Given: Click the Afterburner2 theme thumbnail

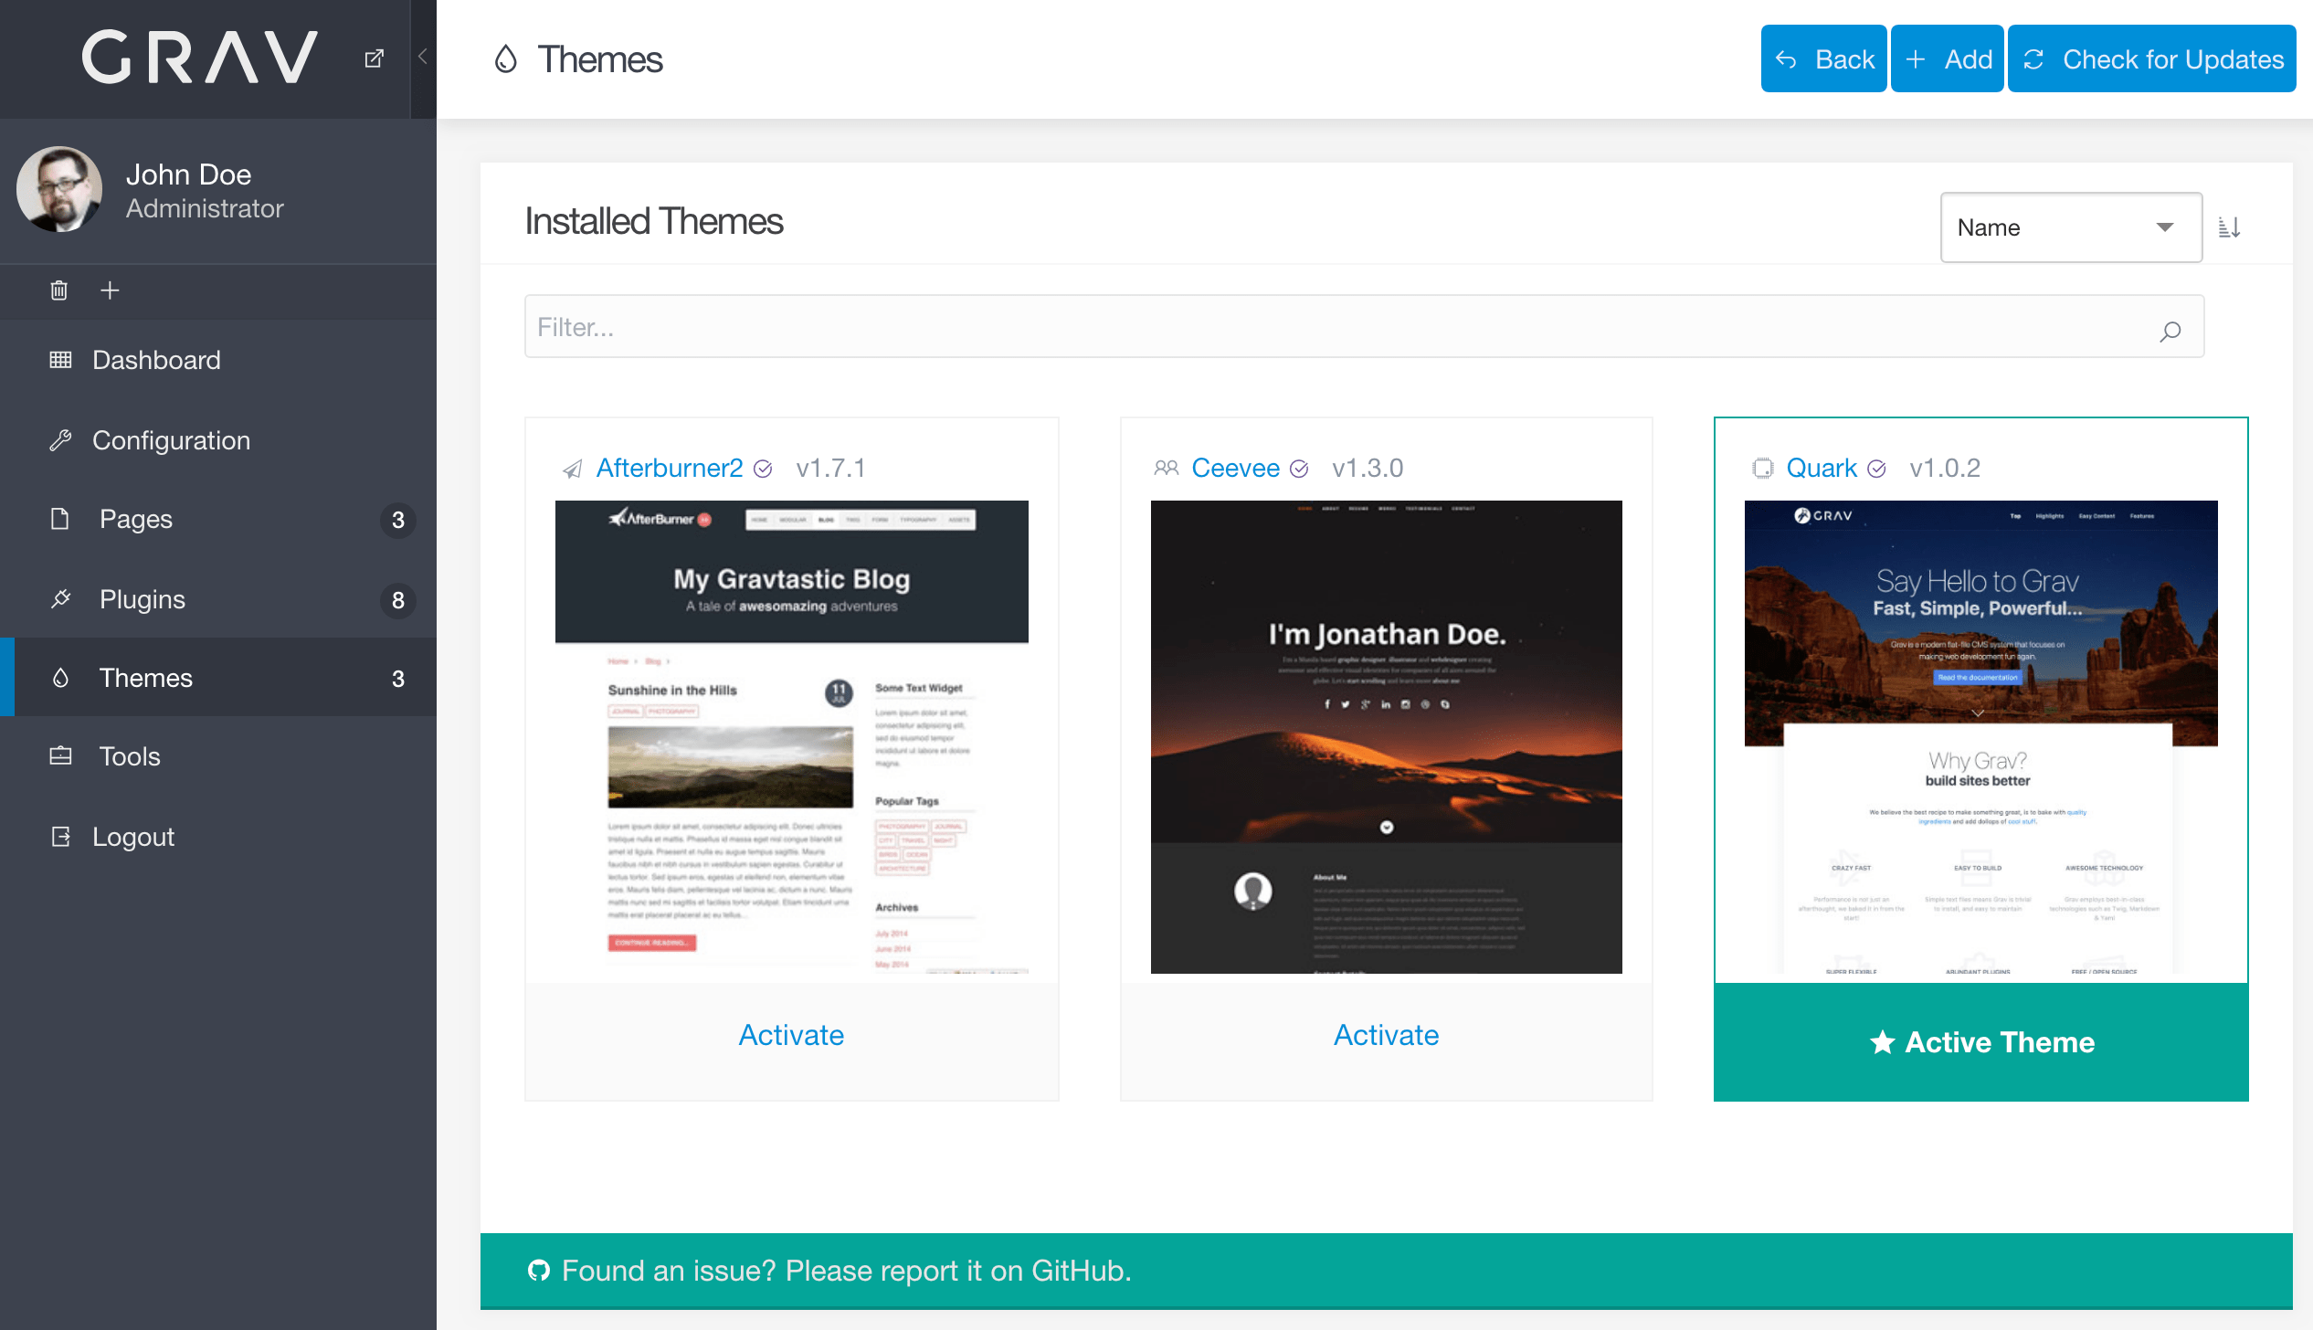Looking at the screenshot, I should (x=791, y=735).
